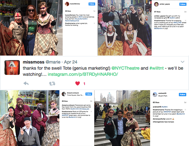Follow dwayne.w.boyce account
The image size is (189, 146).
tap(89, 94)
